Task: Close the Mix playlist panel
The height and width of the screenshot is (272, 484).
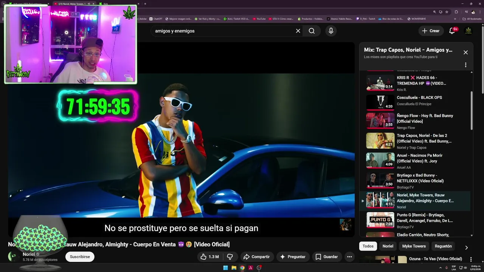Action: click(x=465, y=53)
